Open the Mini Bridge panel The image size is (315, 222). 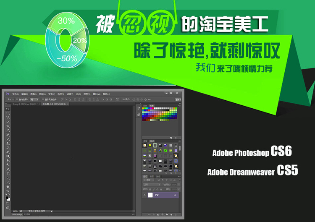click(17, 214)
